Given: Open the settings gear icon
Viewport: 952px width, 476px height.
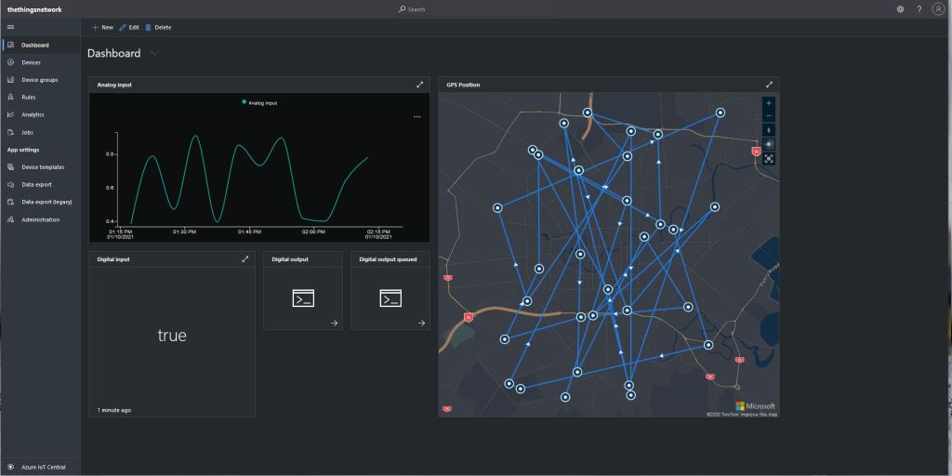Looking at the screenshot, I should pos(900,9).
